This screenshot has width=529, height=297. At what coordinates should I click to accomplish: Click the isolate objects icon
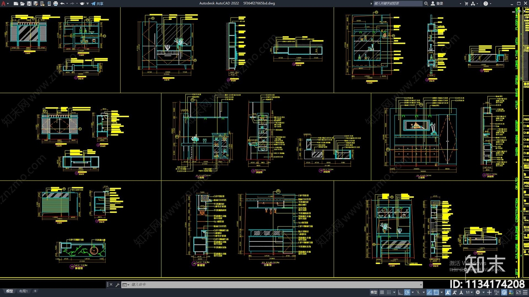[497, 292]
